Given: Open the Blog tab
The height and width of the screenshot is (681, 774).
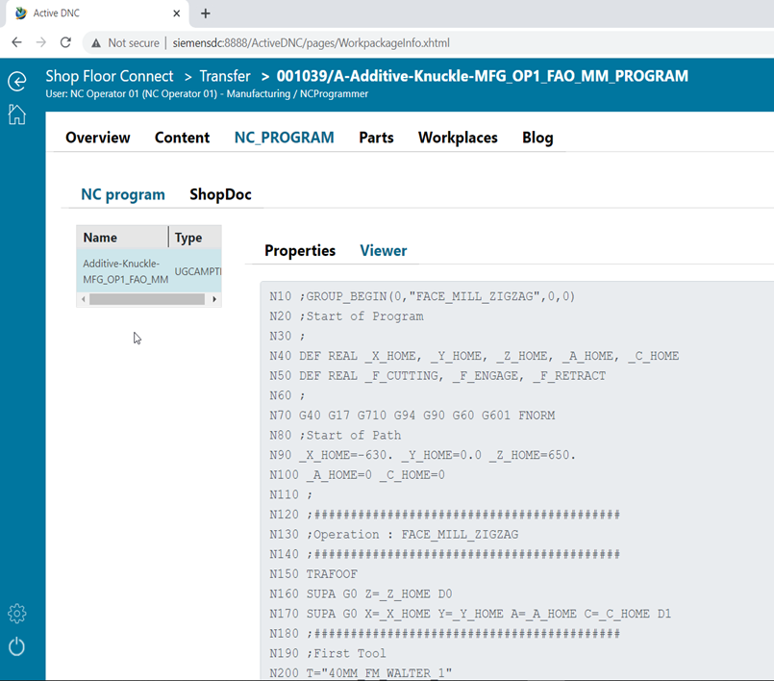Looking at the screenshot, I should (537, 138).
